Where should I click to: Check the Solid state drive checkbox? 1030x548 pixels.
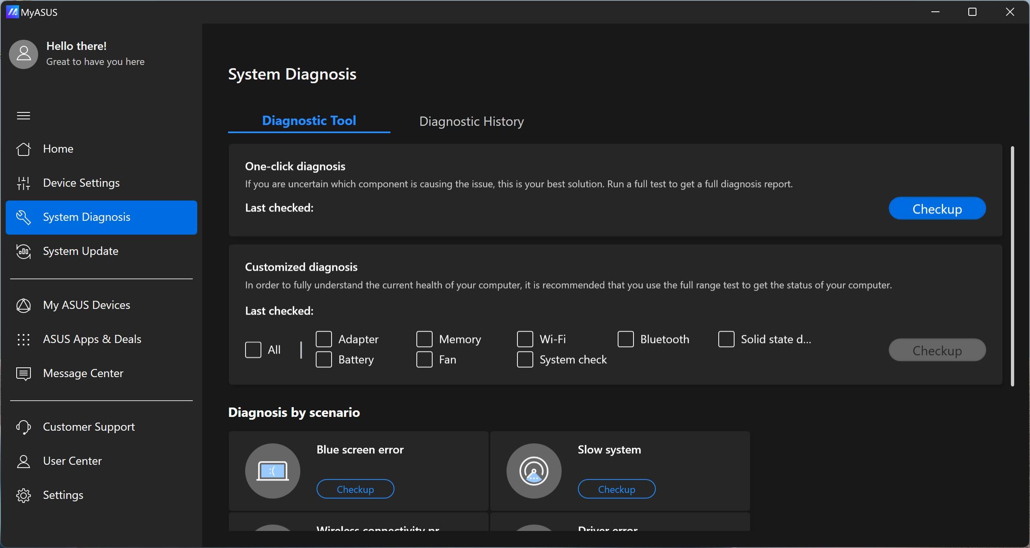click(726, 339)
